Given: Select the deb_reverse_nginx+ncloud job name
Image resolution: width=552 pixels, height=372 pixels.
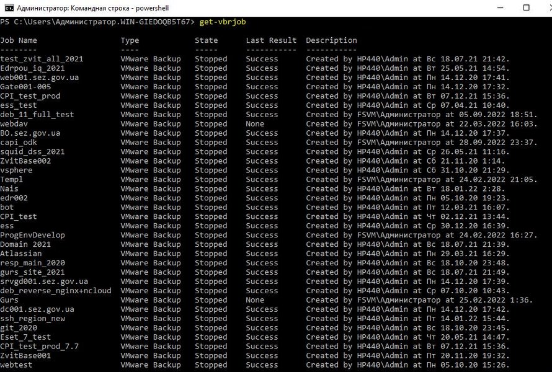Looking at the screenshot, I should (56, 291).
